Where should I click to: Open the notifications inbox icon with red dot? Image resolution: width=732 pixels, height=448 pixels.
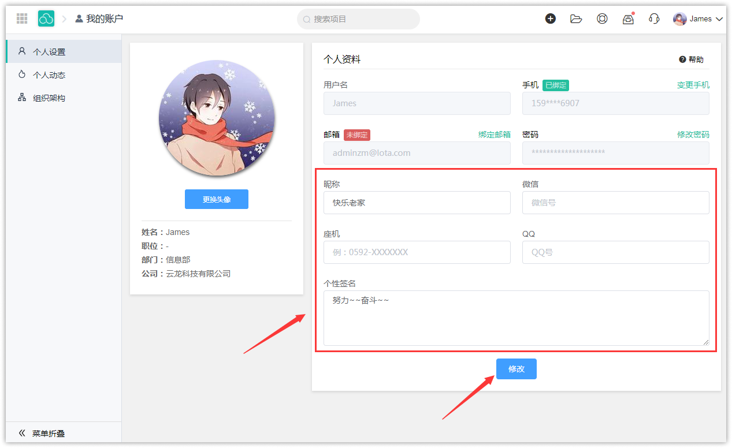(628, 18)
